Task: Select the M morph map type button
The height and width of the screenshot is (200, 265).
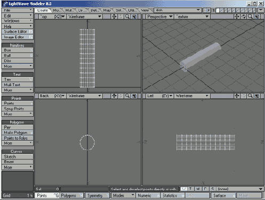Action: click(198, 189)
